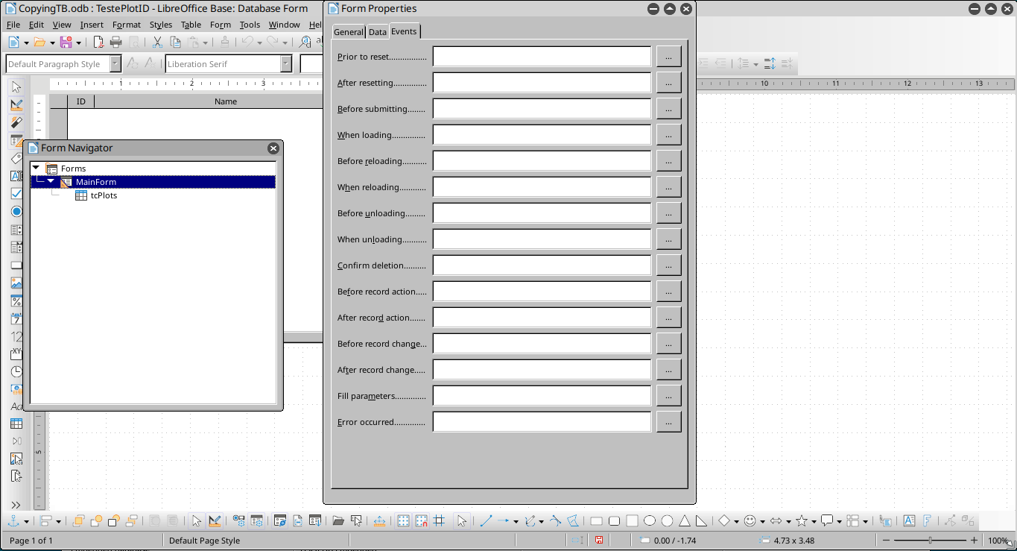Click the browse button for Error occurred
Viewport: 1017px width, 551px height.
pos(668,422)
